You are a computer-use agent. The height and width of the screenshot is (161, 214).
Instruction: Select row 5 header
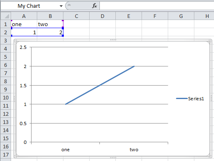[6, 57]
